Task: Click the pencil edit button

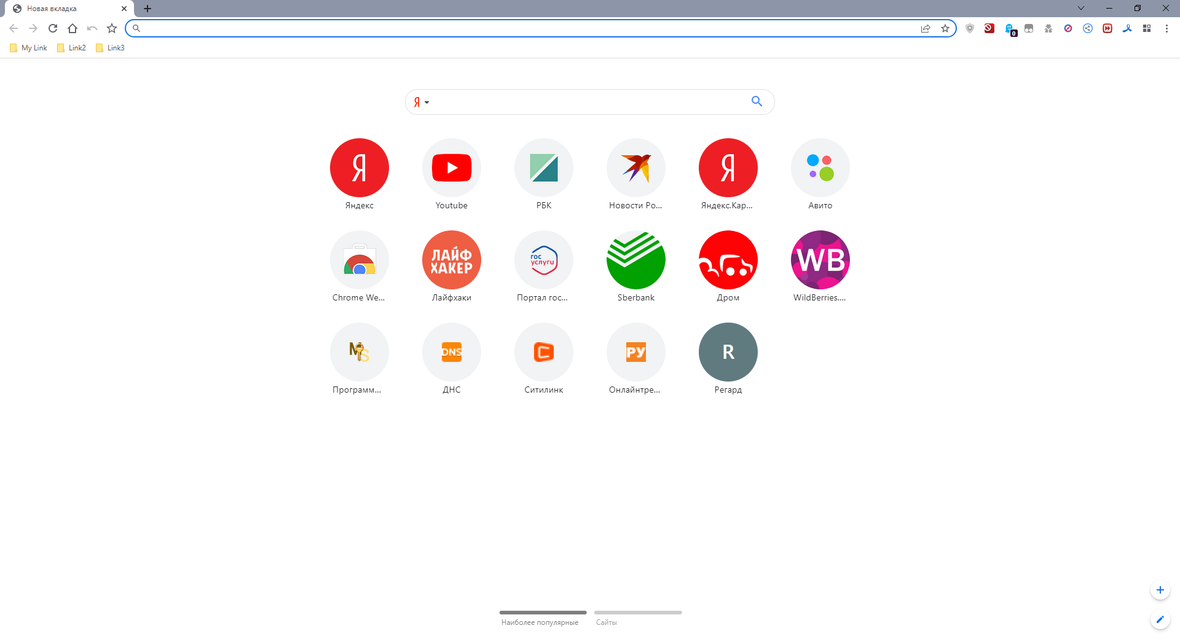Action: click(1160, 619)
